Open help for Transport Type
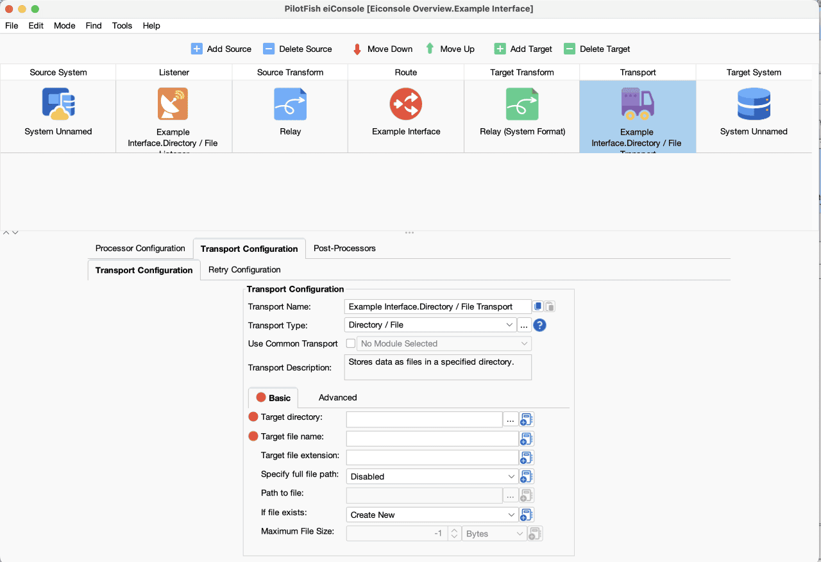The image size is (821, 562). pyautogui.click(x=539, y=325)
